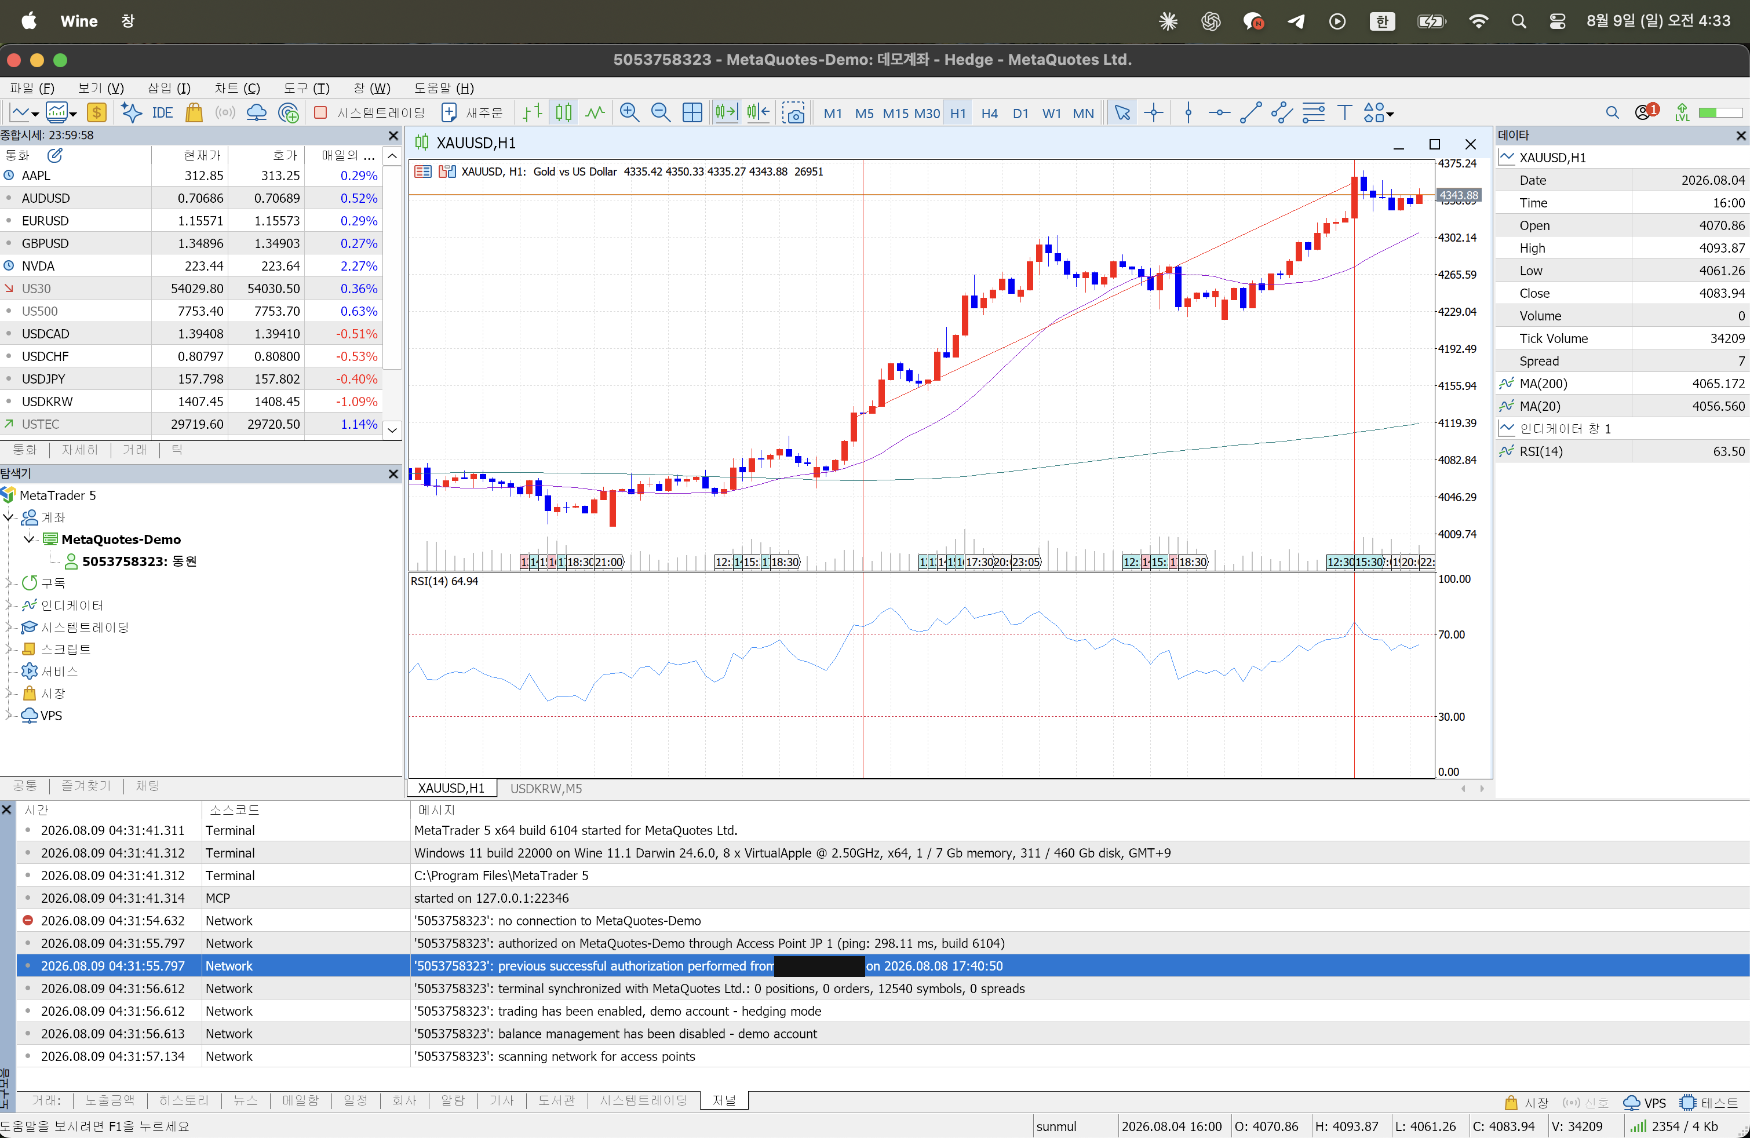
Task: Zoom out of the chart
Action: (660, 112)
